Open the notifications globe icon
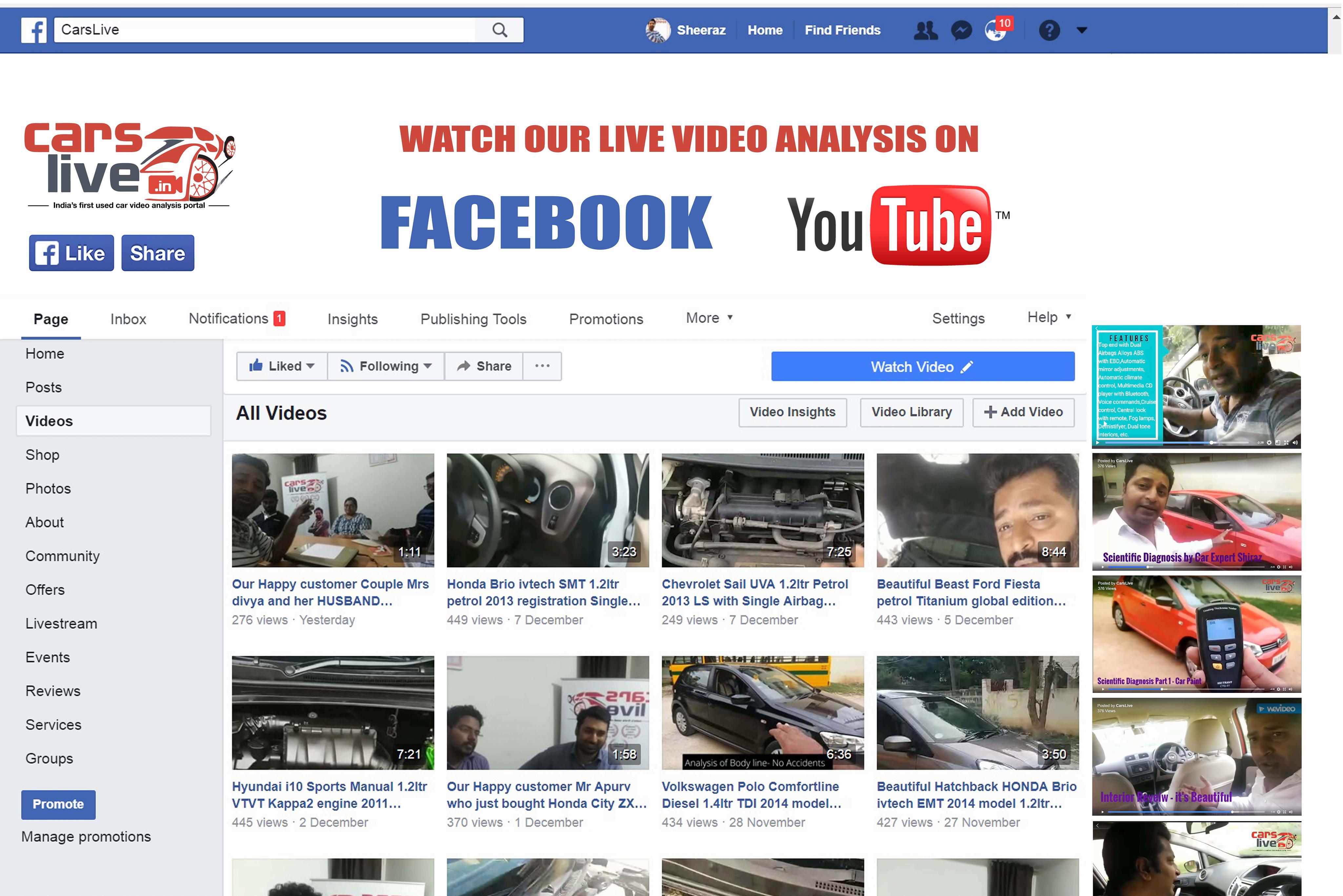The image size is (1343, 896). (996, 30)
